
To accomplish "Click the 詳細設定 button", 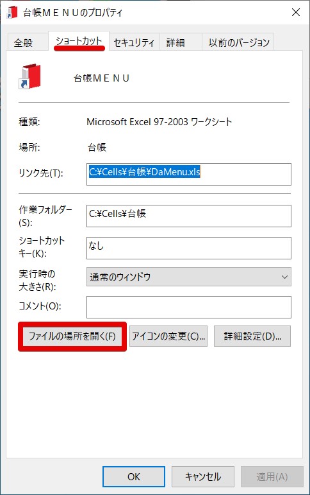I will (x=252, y=336).
